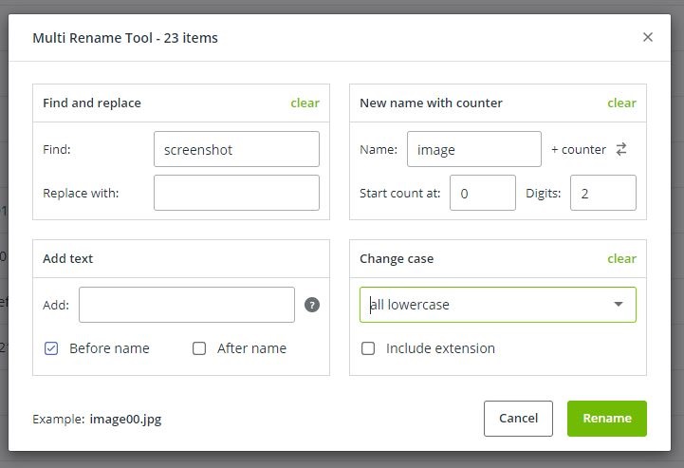Clear the Change case section
Image resolution: width=684 pixels, height=468 pixels.
tap(621, 258)
